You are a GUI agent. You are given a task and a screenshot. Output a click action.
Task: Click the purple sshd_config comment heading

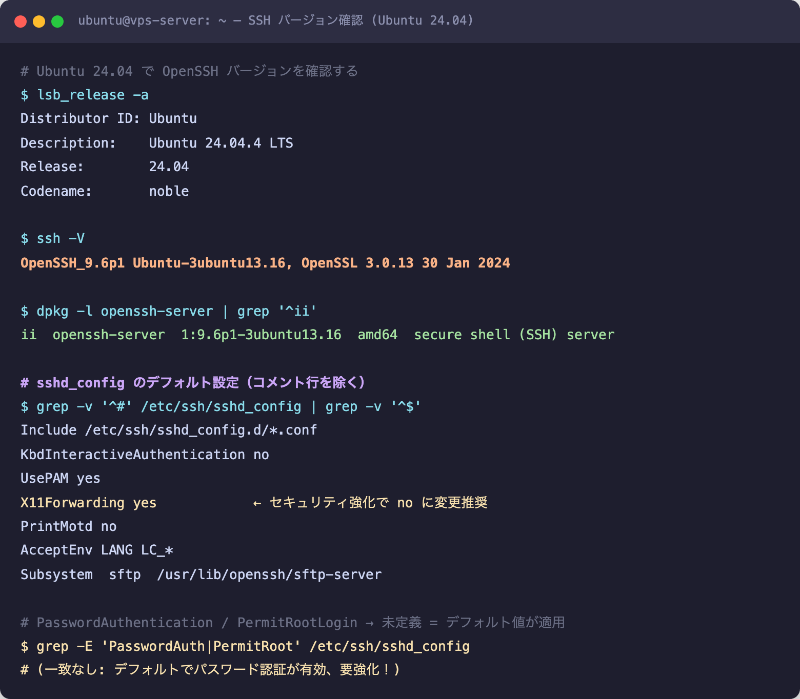193,383
